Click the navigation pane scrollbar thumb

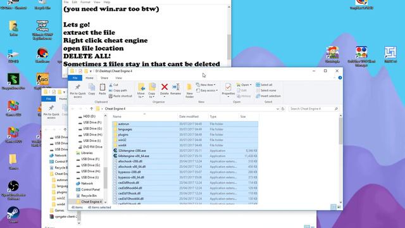pos(105,177)
